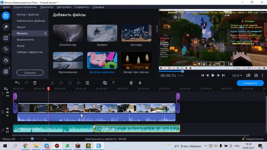Click the red playhead marker on timeline

coord(48,89)
